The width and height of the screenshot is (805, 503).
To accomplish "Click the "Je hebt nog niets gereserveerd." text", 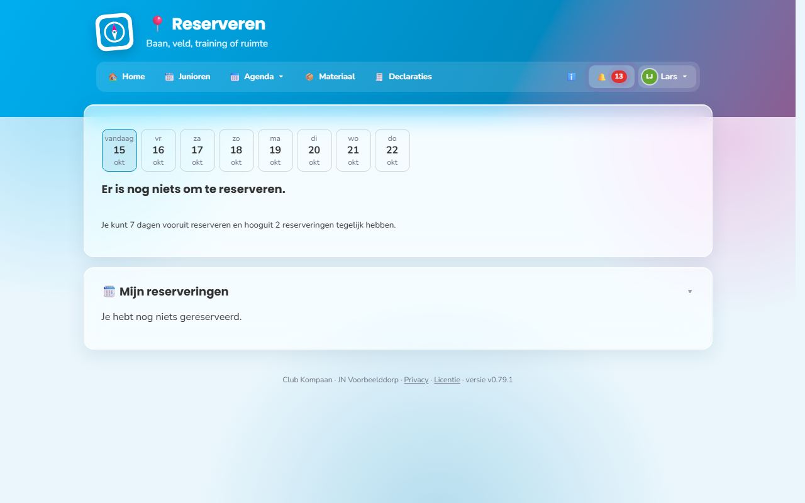I will [172, 317].
